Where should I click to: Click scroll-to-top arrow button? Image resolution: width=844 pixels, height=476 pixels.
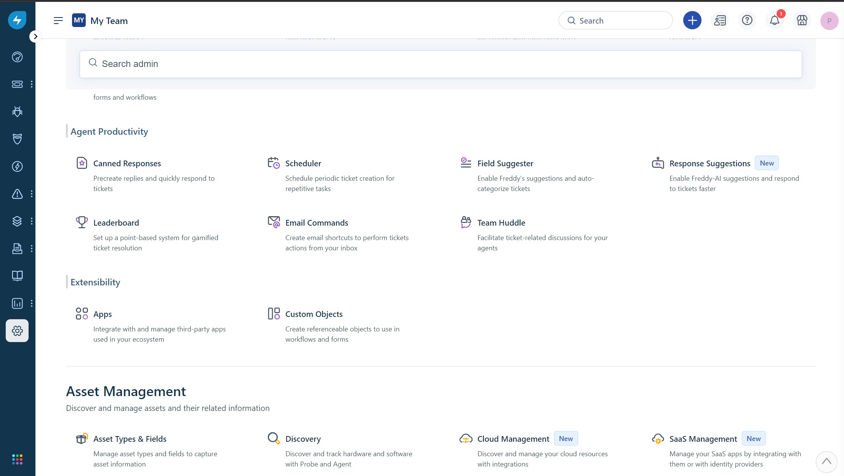click(826, 461)
